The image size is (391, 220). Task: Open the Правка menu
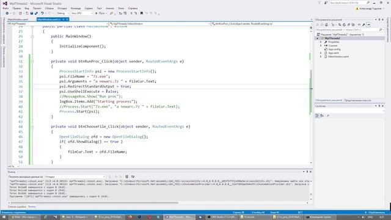pyautogui.click(x=16, y=8)
